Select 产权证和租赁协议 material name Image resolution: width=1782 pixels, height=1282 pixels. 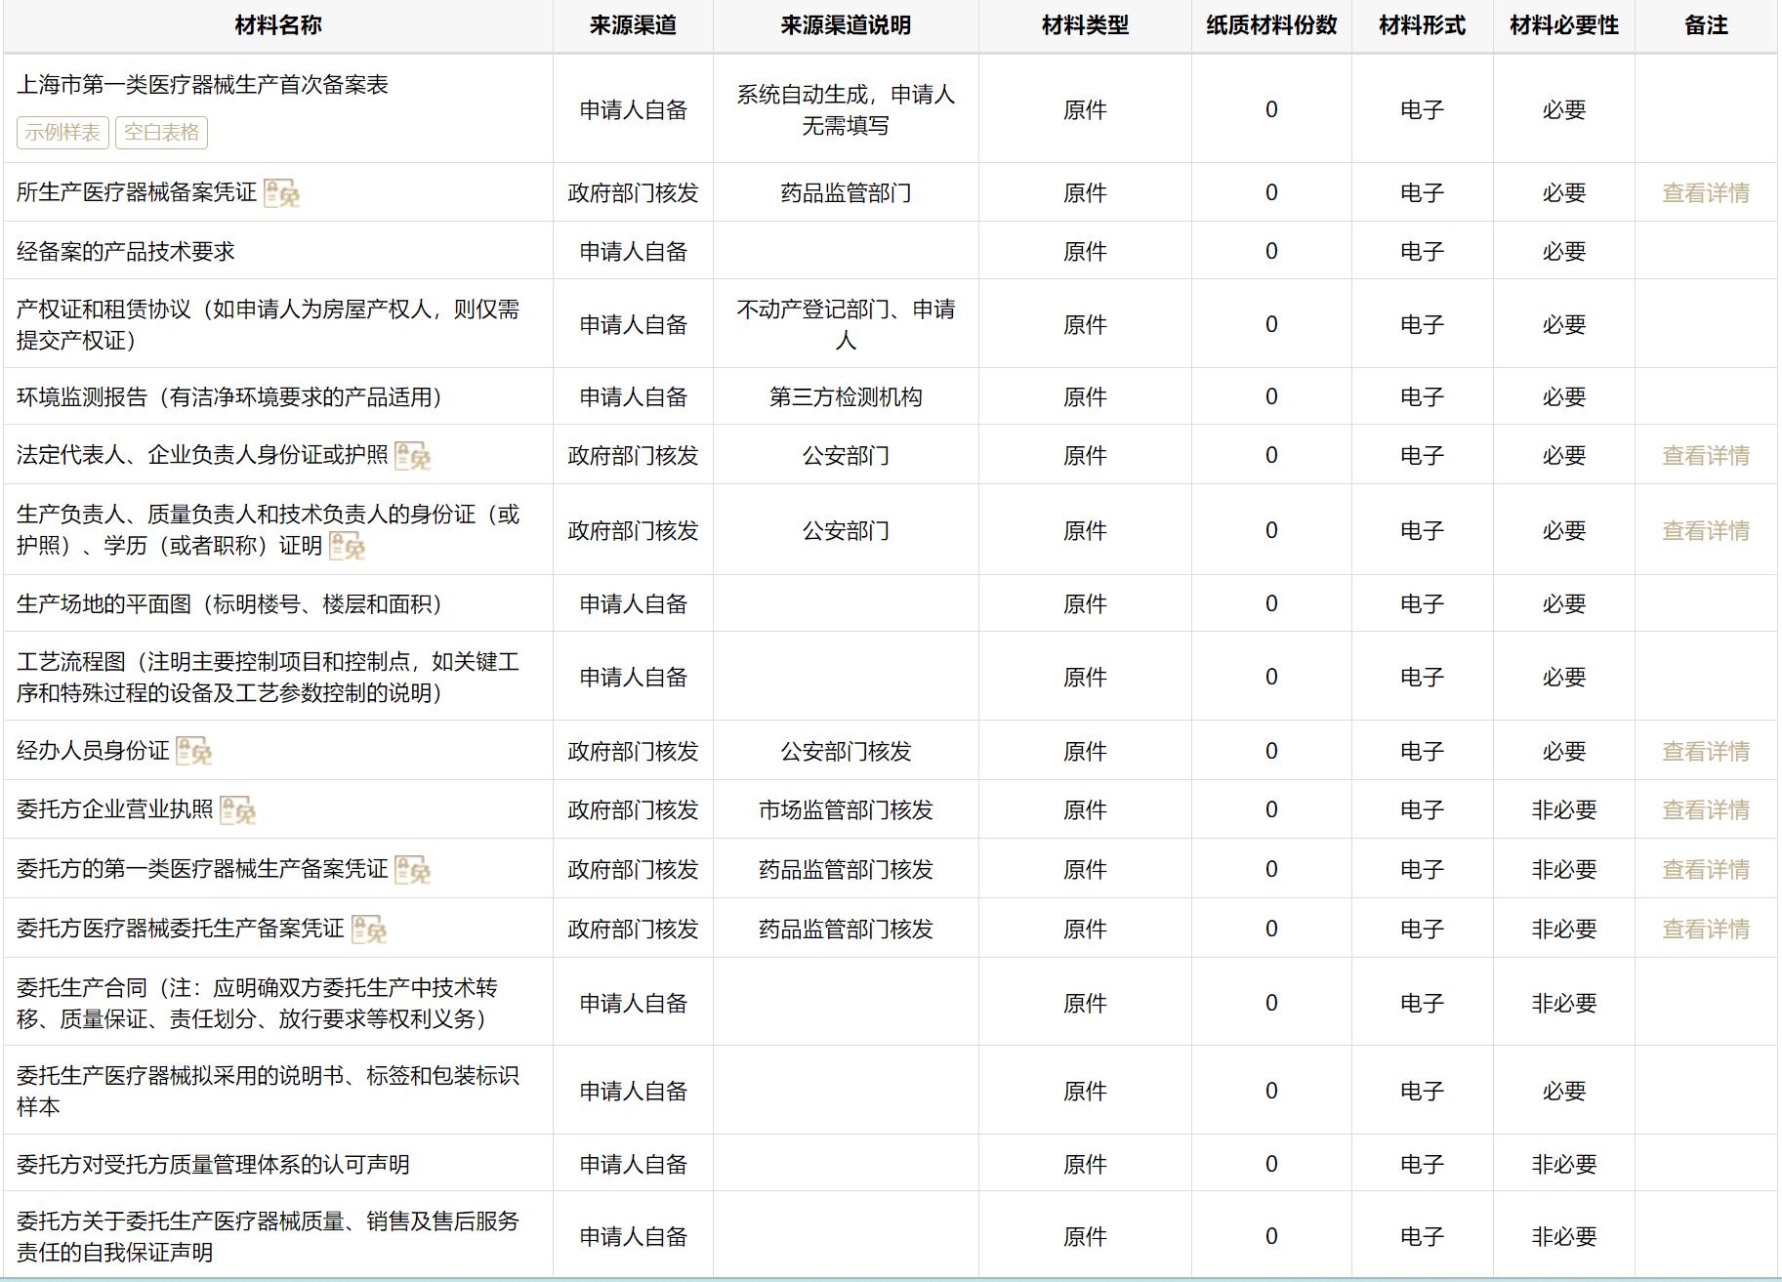click(269, 325)
